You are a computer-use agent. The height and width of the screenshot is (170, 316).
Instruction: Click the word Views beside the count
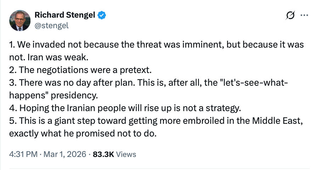pyautogui.click(x=126, y=154)
